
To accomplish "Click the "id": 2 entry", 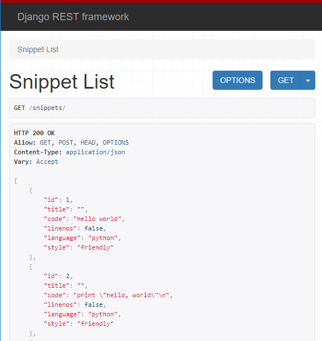I will (x=58, y=276).
